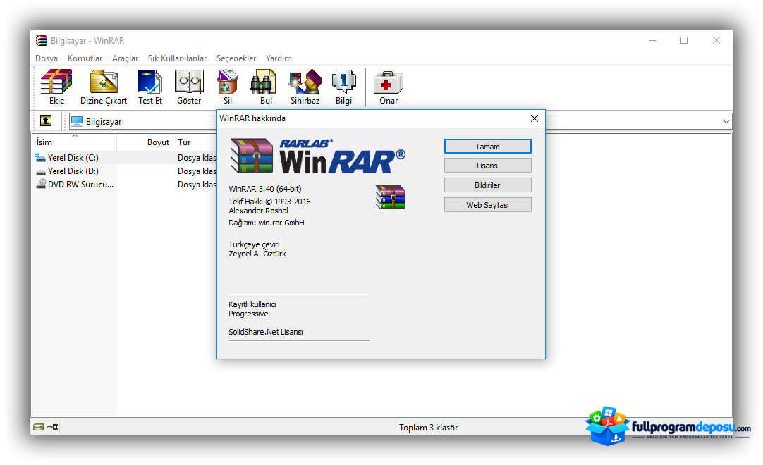The height and width of the screenshot is (465, 763).
Task: Select the Yerel Disk (C:) row
Action: tap(125, 158)
